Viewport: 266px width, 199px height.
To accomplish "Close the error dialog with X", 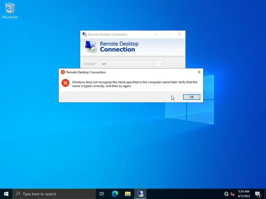I will (199, 72).
